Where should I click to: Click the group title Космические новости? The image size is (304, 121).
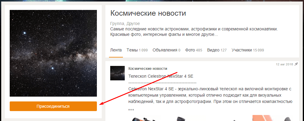click(x=148, y=13)
